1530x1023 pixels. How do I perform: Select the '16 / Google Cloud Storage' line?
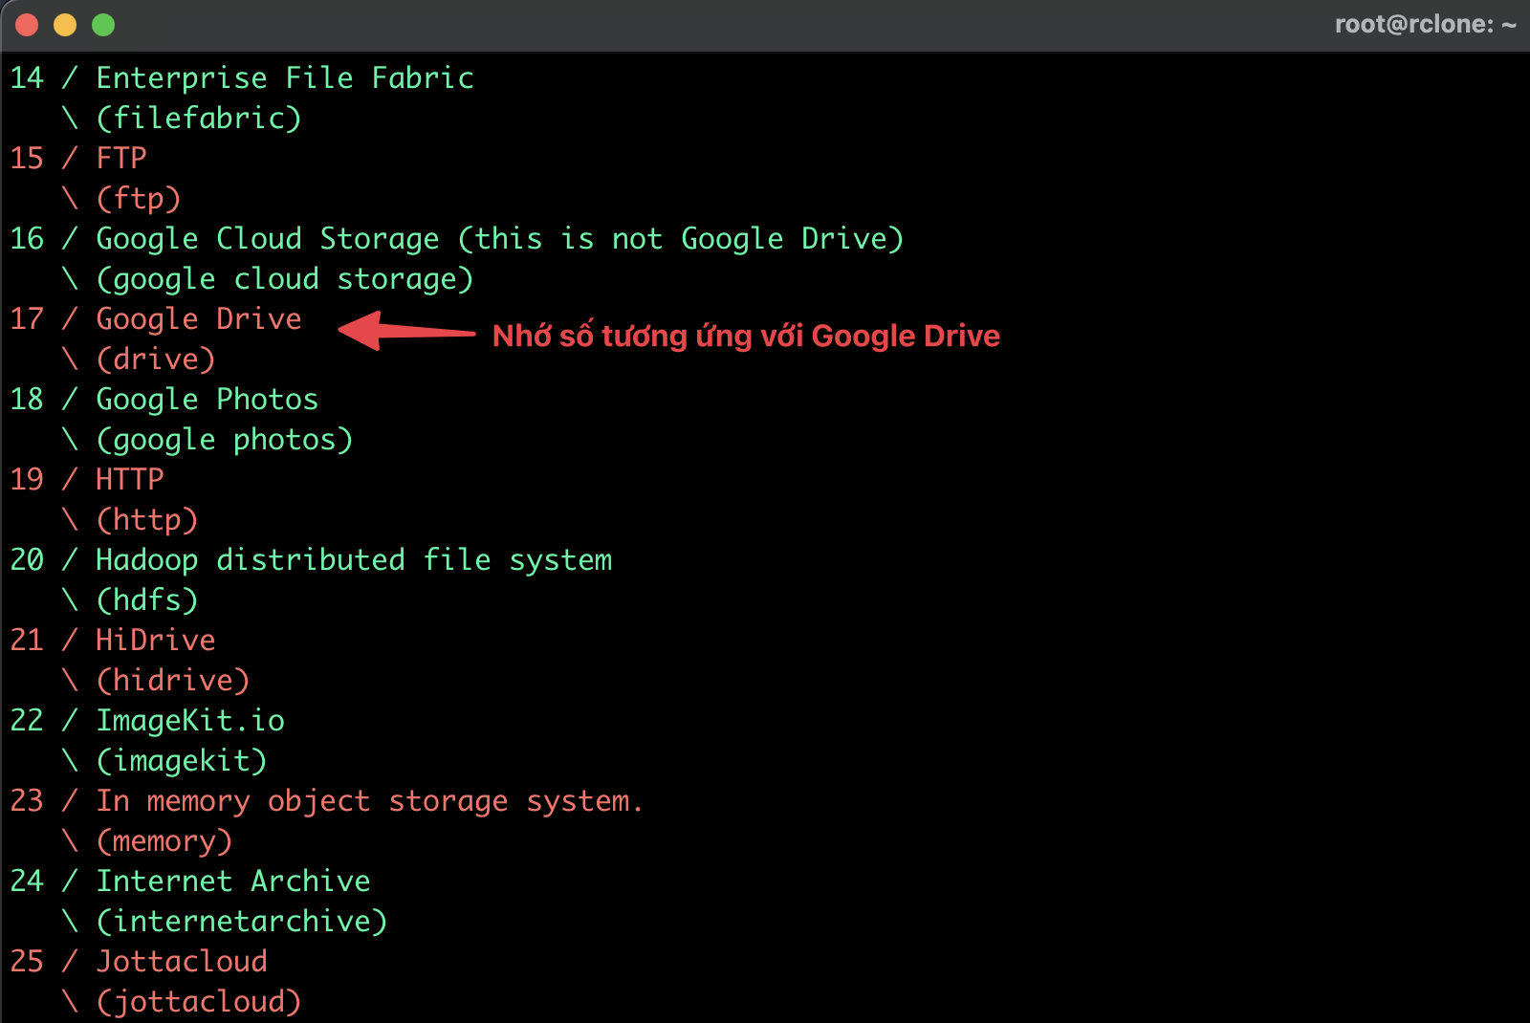coord(457,239)
